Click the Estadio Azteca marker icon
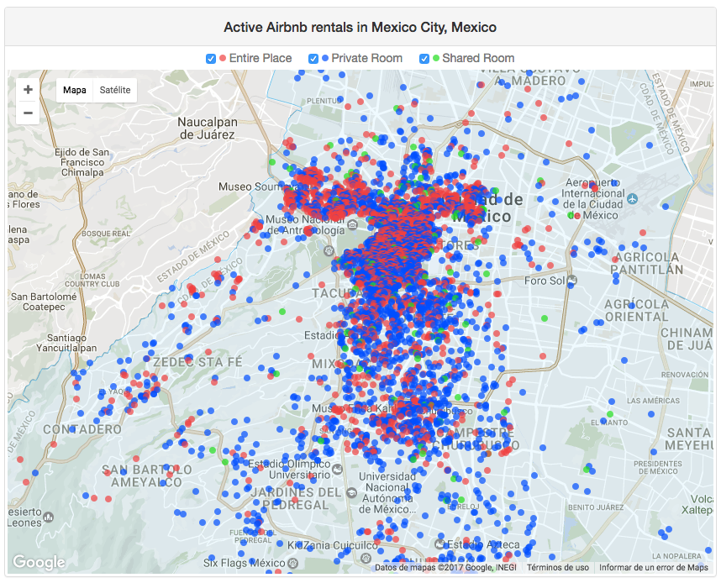 click(x=439, y=544)
